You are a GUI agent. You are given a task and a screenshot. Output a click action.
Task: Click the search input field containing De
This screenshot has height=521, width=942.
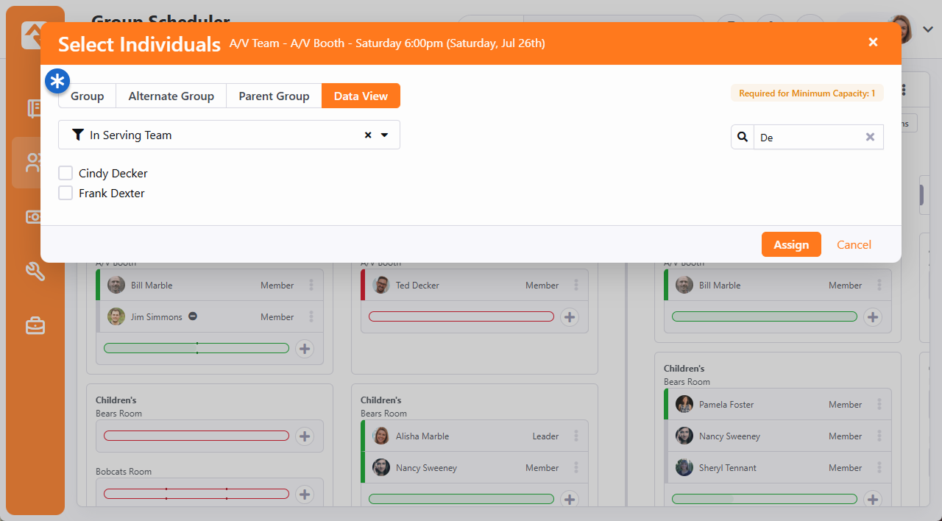(x=806, y=138)
